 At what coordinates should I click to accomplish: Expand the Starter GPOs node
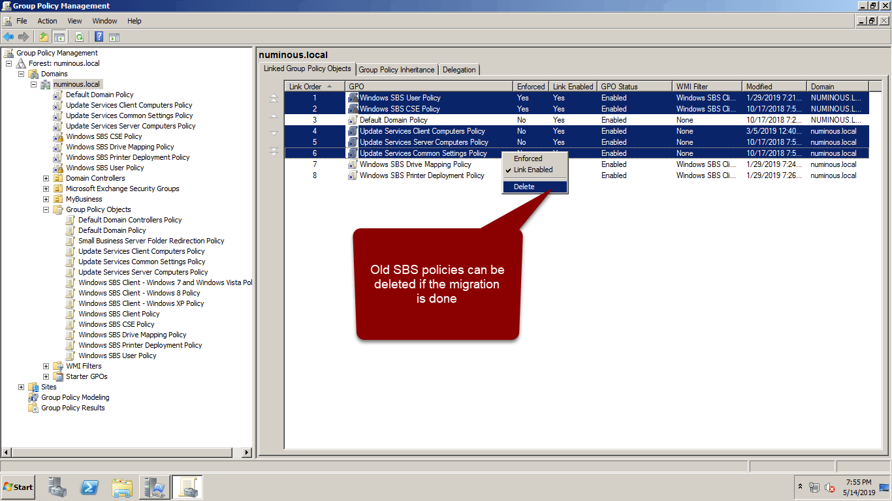(x=46, y=376)
